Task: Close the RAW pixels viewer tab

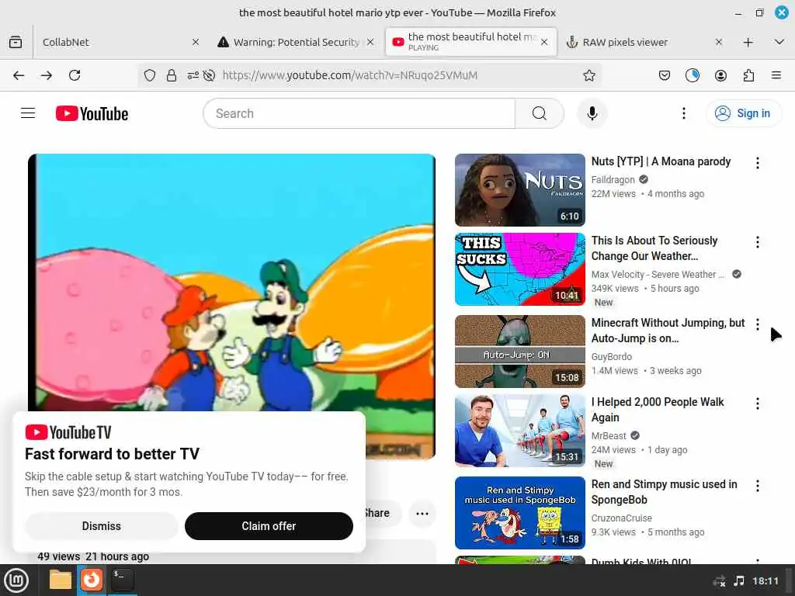Action: click(x=718, y=42)
